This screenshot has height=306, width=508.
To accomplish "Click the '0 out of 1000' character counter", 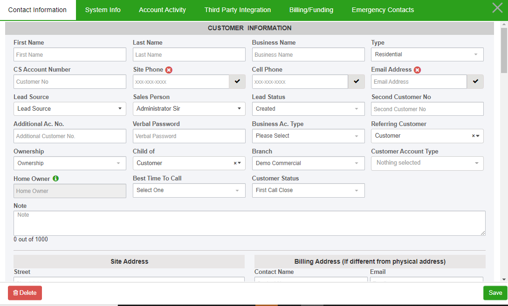I will point(31,239).
